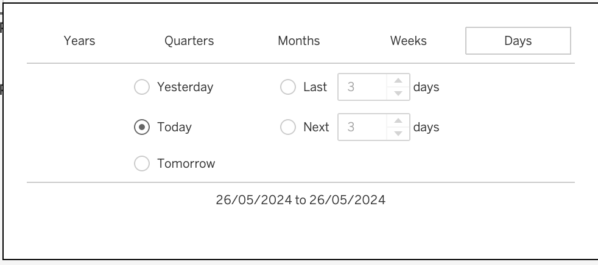Click the Next days number input field

362,127
